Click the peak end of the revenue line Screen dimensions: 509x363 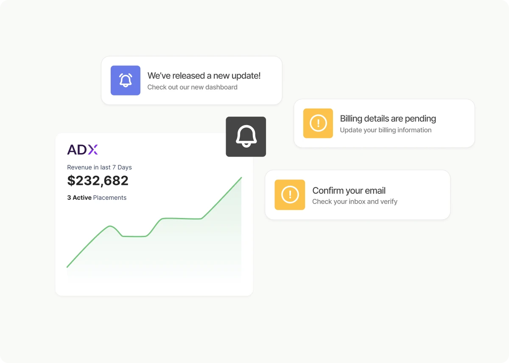(x=241, y=178)
